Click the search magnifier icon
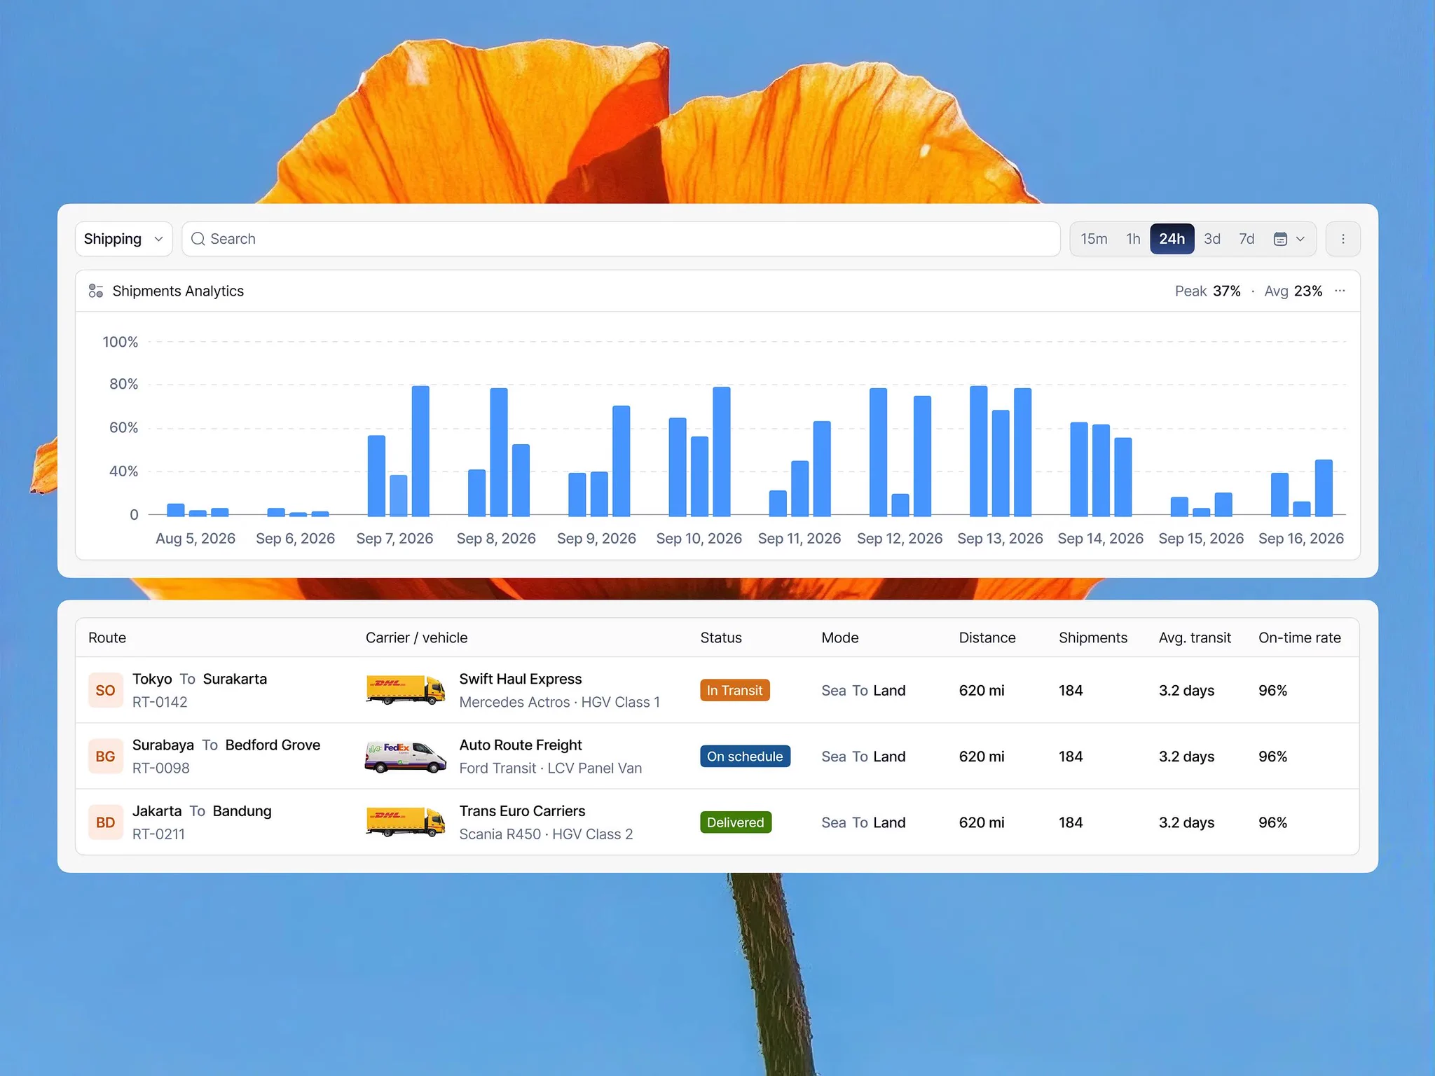Viewport: 1435px width, 1076px height. [x=198, y=239]
